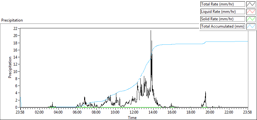
Task: Click the 14:00 time axis label
Action: click(153, 113)
